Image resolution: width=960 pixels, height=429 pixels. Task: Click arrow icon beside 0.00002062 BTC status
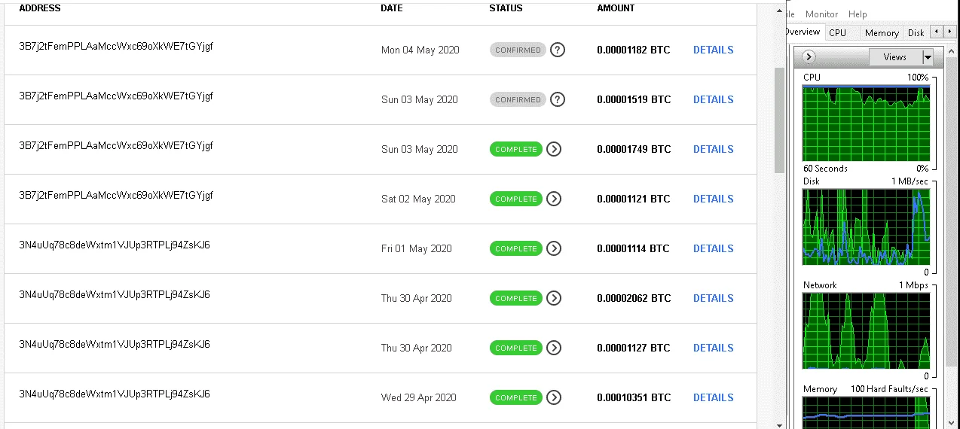[x=554, y=298]
